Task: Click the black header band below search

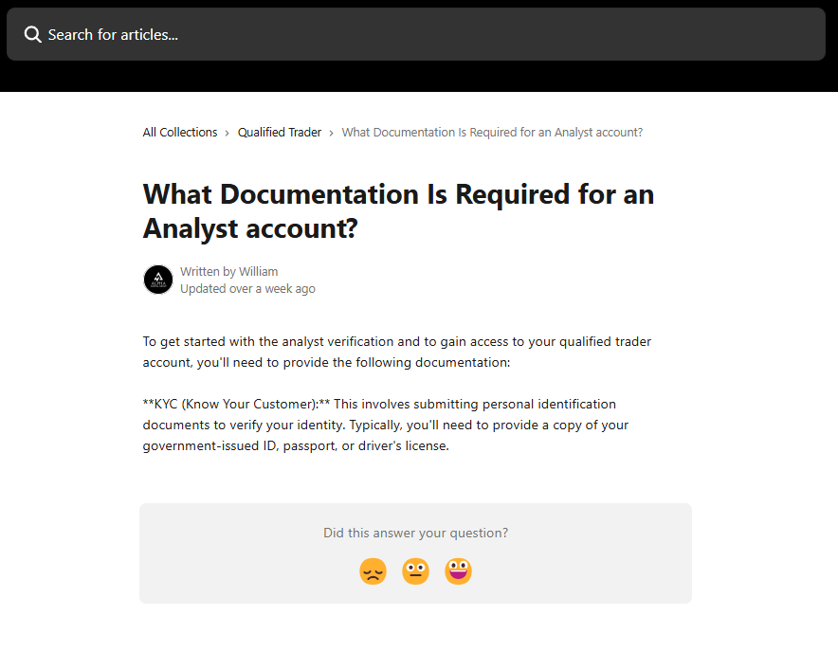Action: pos(417,78)
